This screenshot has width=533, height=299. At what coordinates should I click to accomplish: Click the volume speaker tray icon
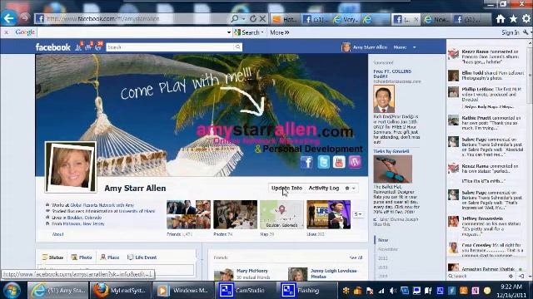(392, 291)
